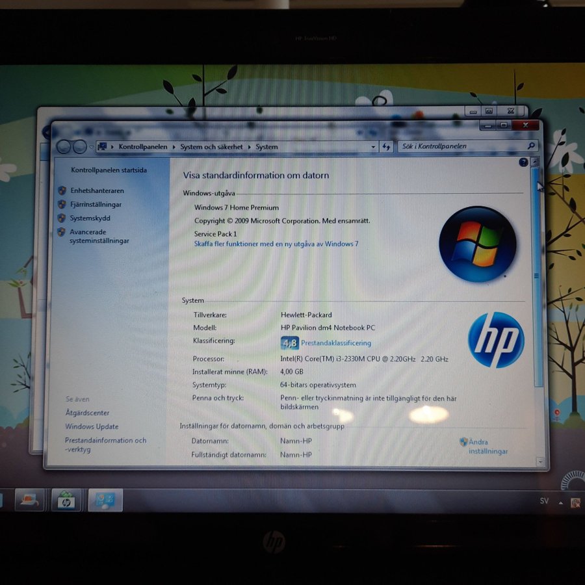585x585 pixels.
Task: Click 'Intel(R) Core(TM) i3-2330M' processor text
Action: point(364,359)
